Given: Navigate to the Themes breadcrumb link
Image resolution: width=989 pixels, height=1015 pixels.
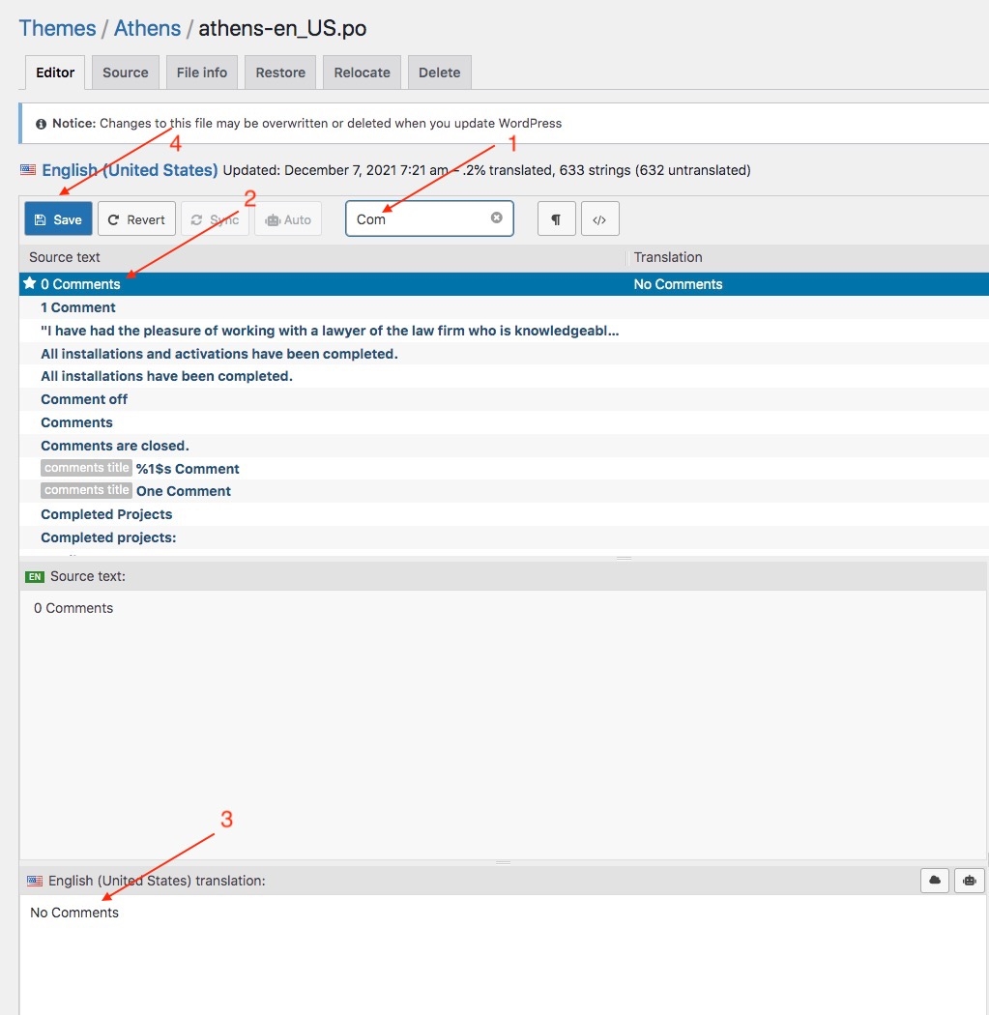Looking at the screenshot, I should [x=57, y=28].
